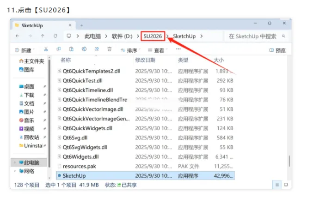This screenshot has height=198, width=320.
Task: Sort by the 类型 column header
Action: tap(183, 60)
